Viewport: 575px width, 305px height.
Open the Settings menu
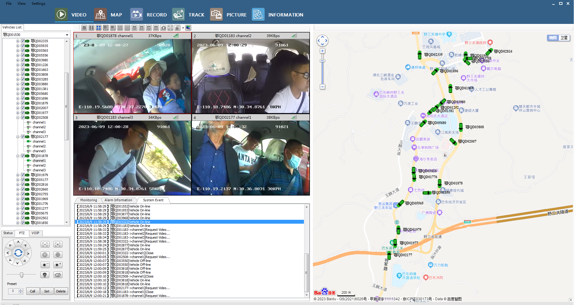38,4
